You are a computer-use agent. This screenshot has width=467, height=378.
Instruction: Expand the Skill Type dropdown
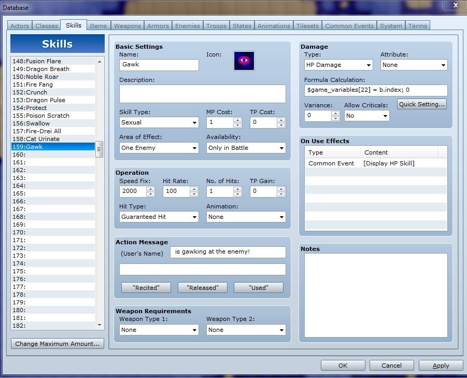click(159, 122)
